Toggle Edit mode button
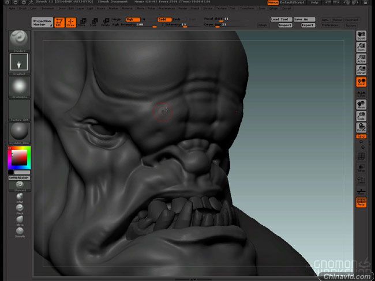This screenshot has width=375, height=281. (59, 22)
